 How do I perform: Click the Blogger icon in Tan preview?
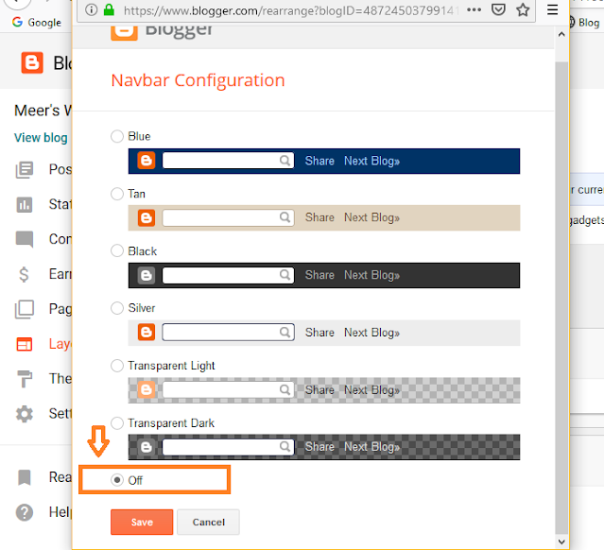coord(147,218)
